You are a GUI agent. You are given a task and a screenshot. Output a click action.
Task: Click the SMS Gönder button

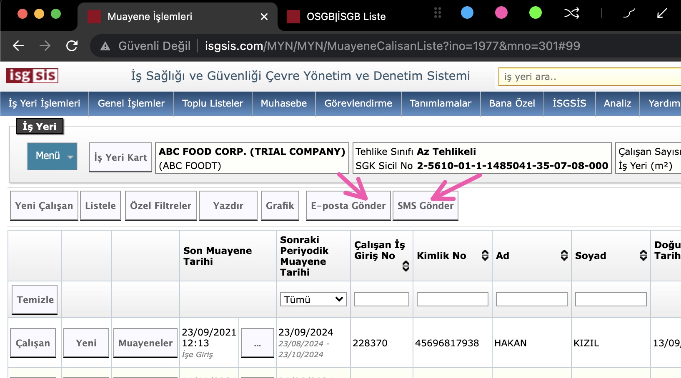point(425,206)
